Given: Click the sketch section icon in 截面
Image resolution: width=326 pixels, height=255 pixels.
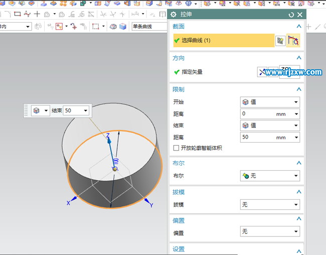Looking at the screenshot, I should (280, 41).
